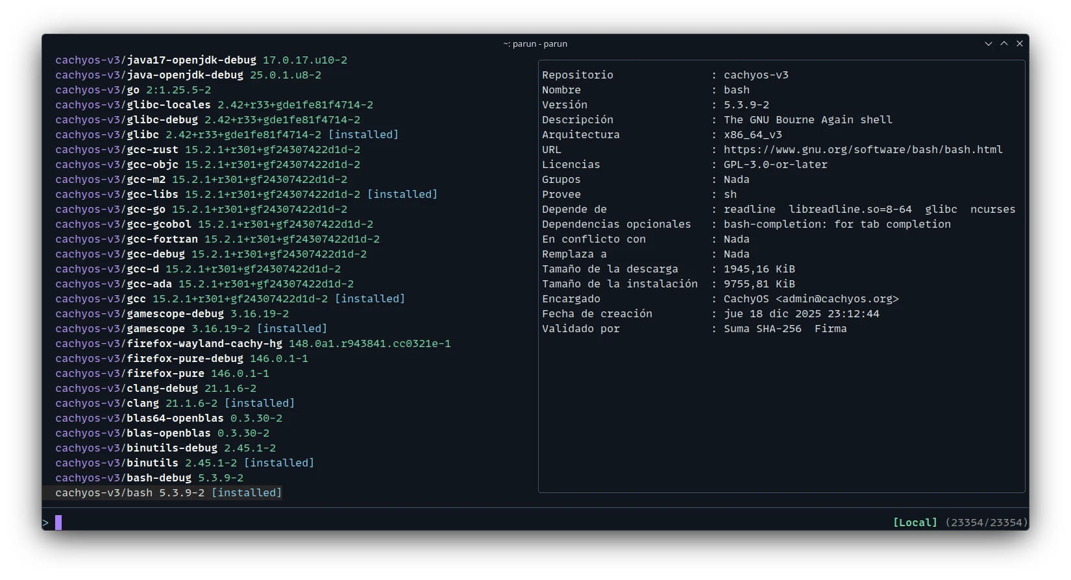
Task: Select the cachyos-v3/clang installed row
Action: pos(175,404)
